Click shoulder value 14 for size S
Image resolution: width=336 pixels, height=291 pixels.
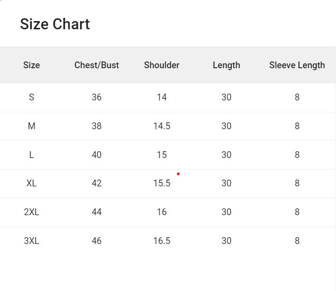[x=162, y=97]
